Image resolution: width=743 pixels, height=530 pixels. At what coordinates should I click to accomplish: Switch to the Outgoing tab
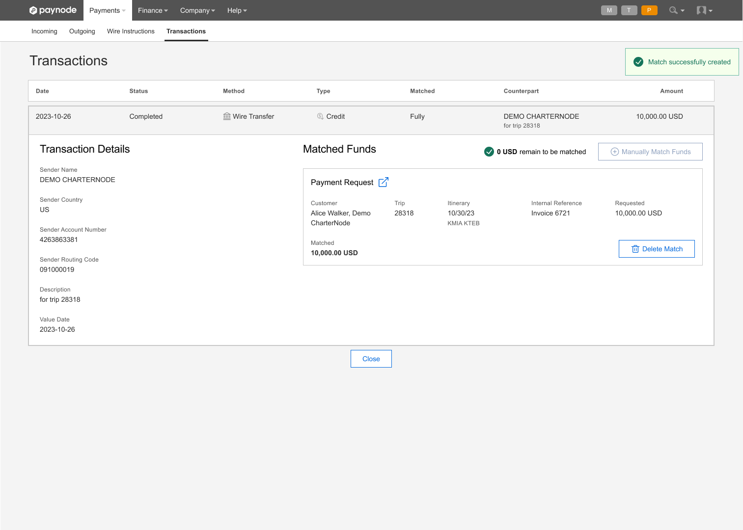(82, 31)
